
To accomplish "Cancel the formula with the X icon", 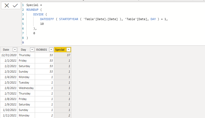I will point(7,5).
